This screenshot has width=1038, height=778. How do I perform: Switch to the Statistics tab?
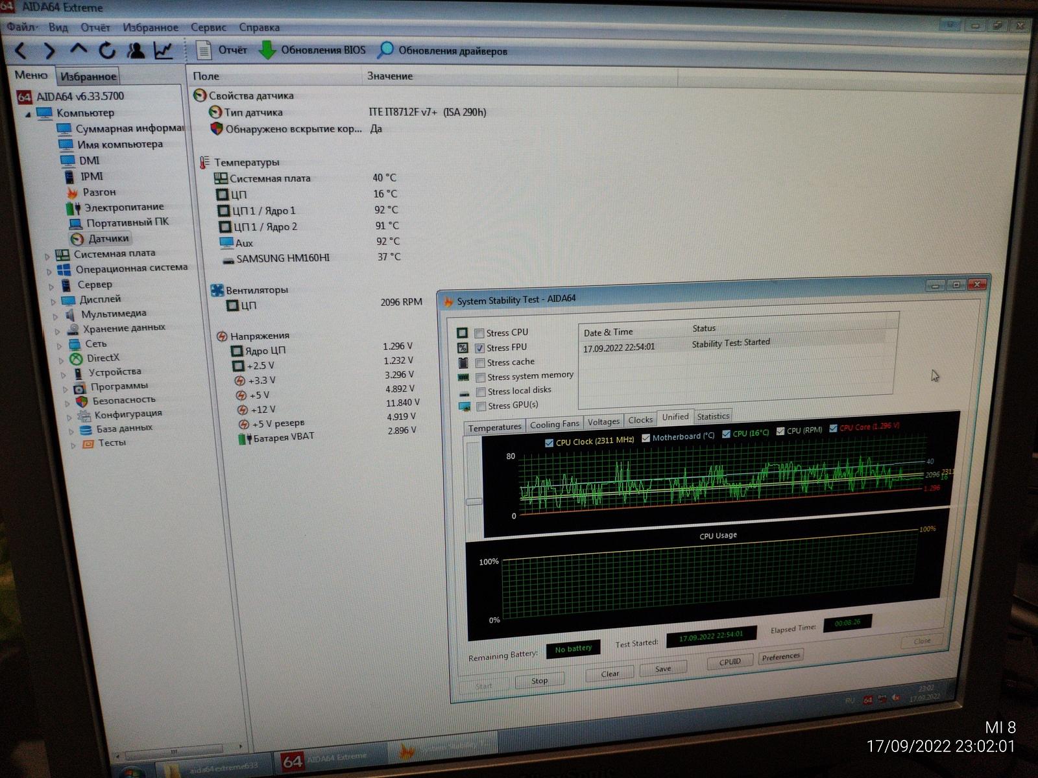point(713,416)
